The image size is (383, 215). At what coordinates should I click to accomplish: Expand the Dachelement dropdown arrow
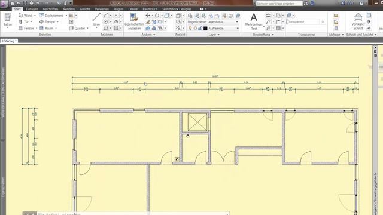[66, 16]
